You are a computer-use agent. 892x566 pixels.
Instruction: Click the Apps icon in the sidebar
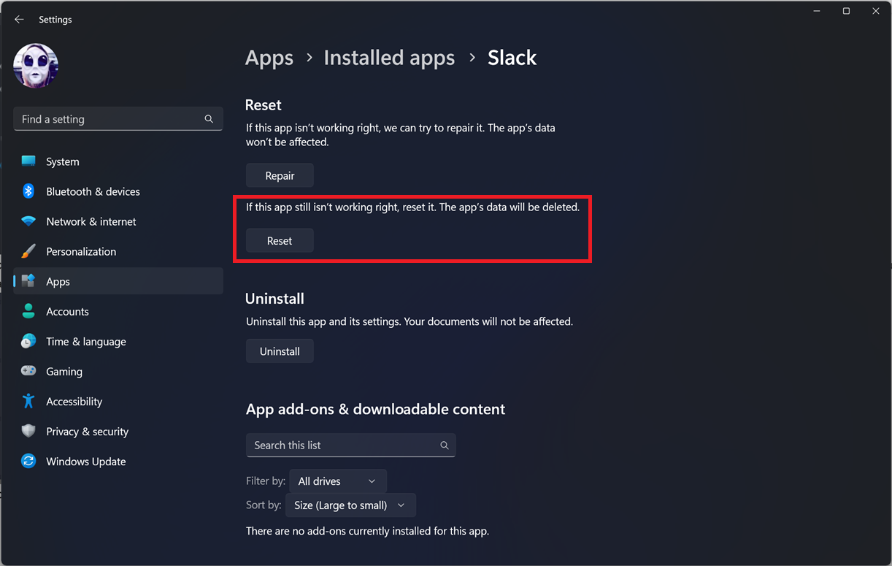pos(30,281)
